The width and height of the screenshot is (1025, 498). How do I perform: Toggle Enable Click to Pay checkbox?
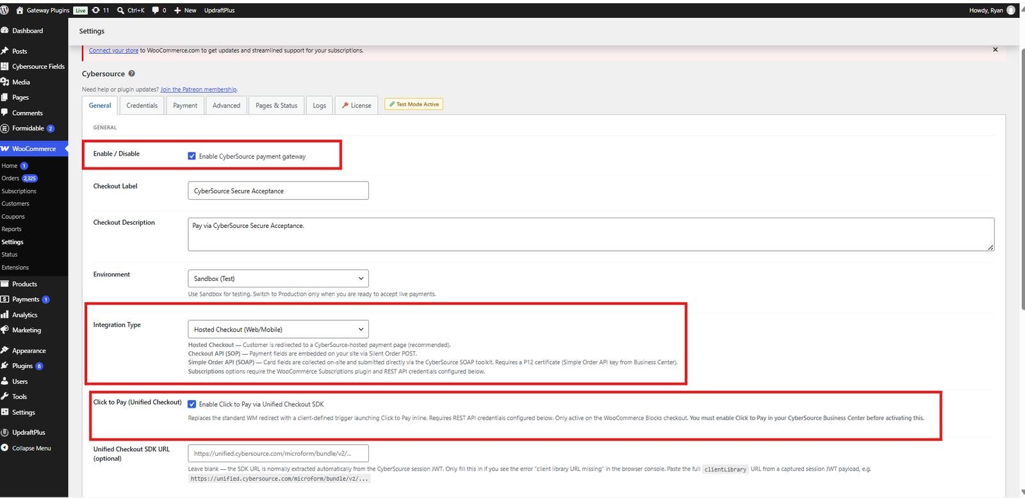tap(192, 405)
